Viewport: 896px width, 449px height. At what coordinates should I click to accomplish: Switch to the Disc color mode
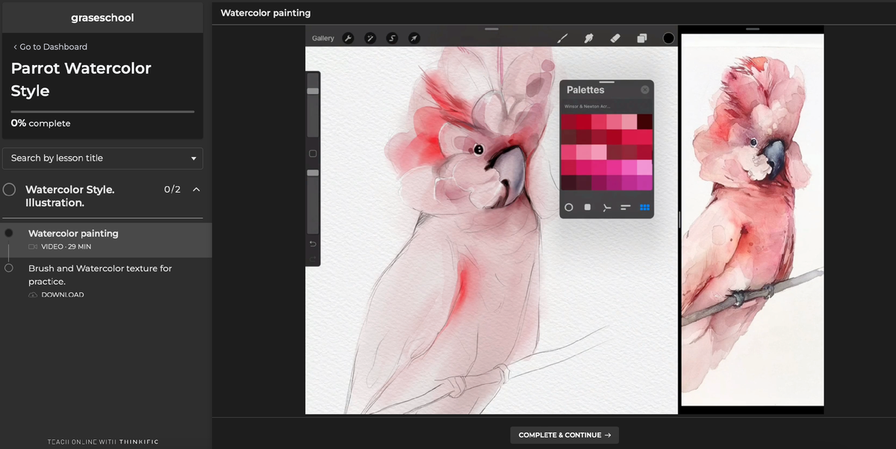point(569,207)
